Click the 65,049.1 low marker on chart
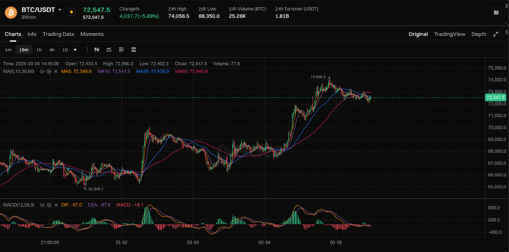Viewport: 509px width, 252px height. pos(96,189)
